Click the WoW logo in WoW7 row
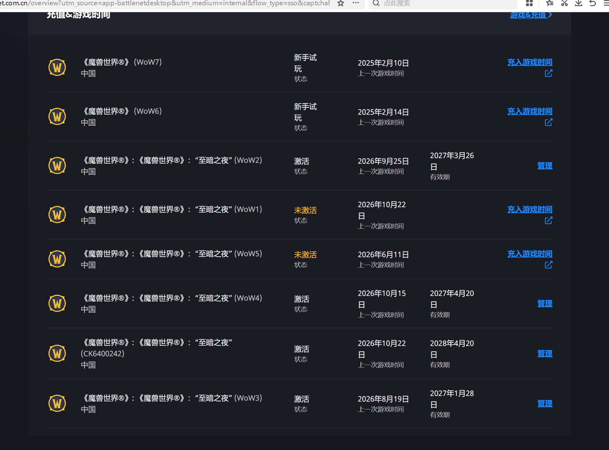 [57, 67]
